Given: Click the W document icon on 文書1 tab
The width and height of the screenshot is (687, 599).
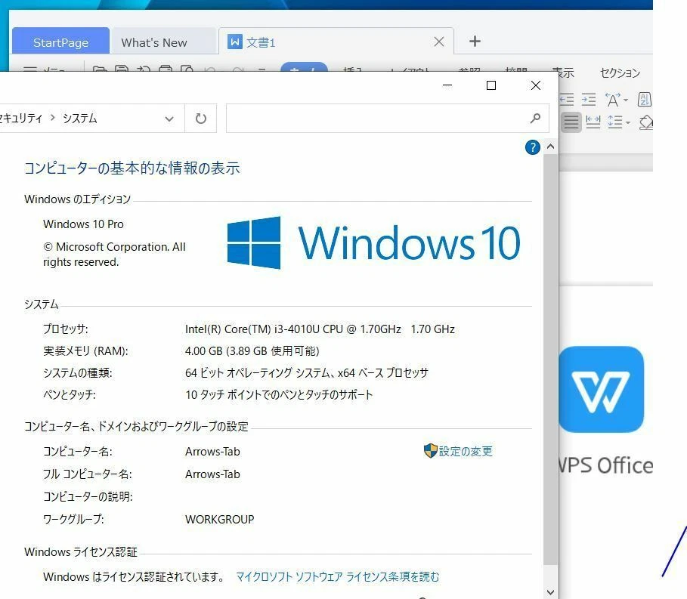Looking at the screenshot, I should pyautogui.click(x=235, y=42).
